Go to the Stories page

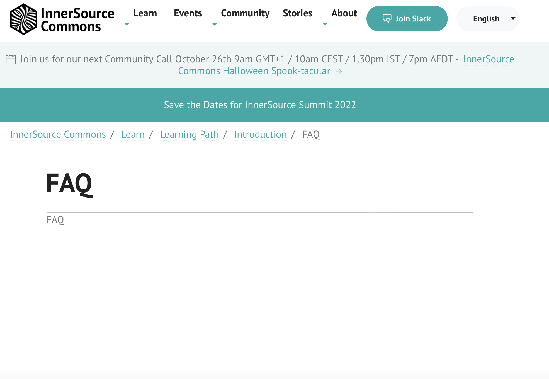[x=297, y=13]
